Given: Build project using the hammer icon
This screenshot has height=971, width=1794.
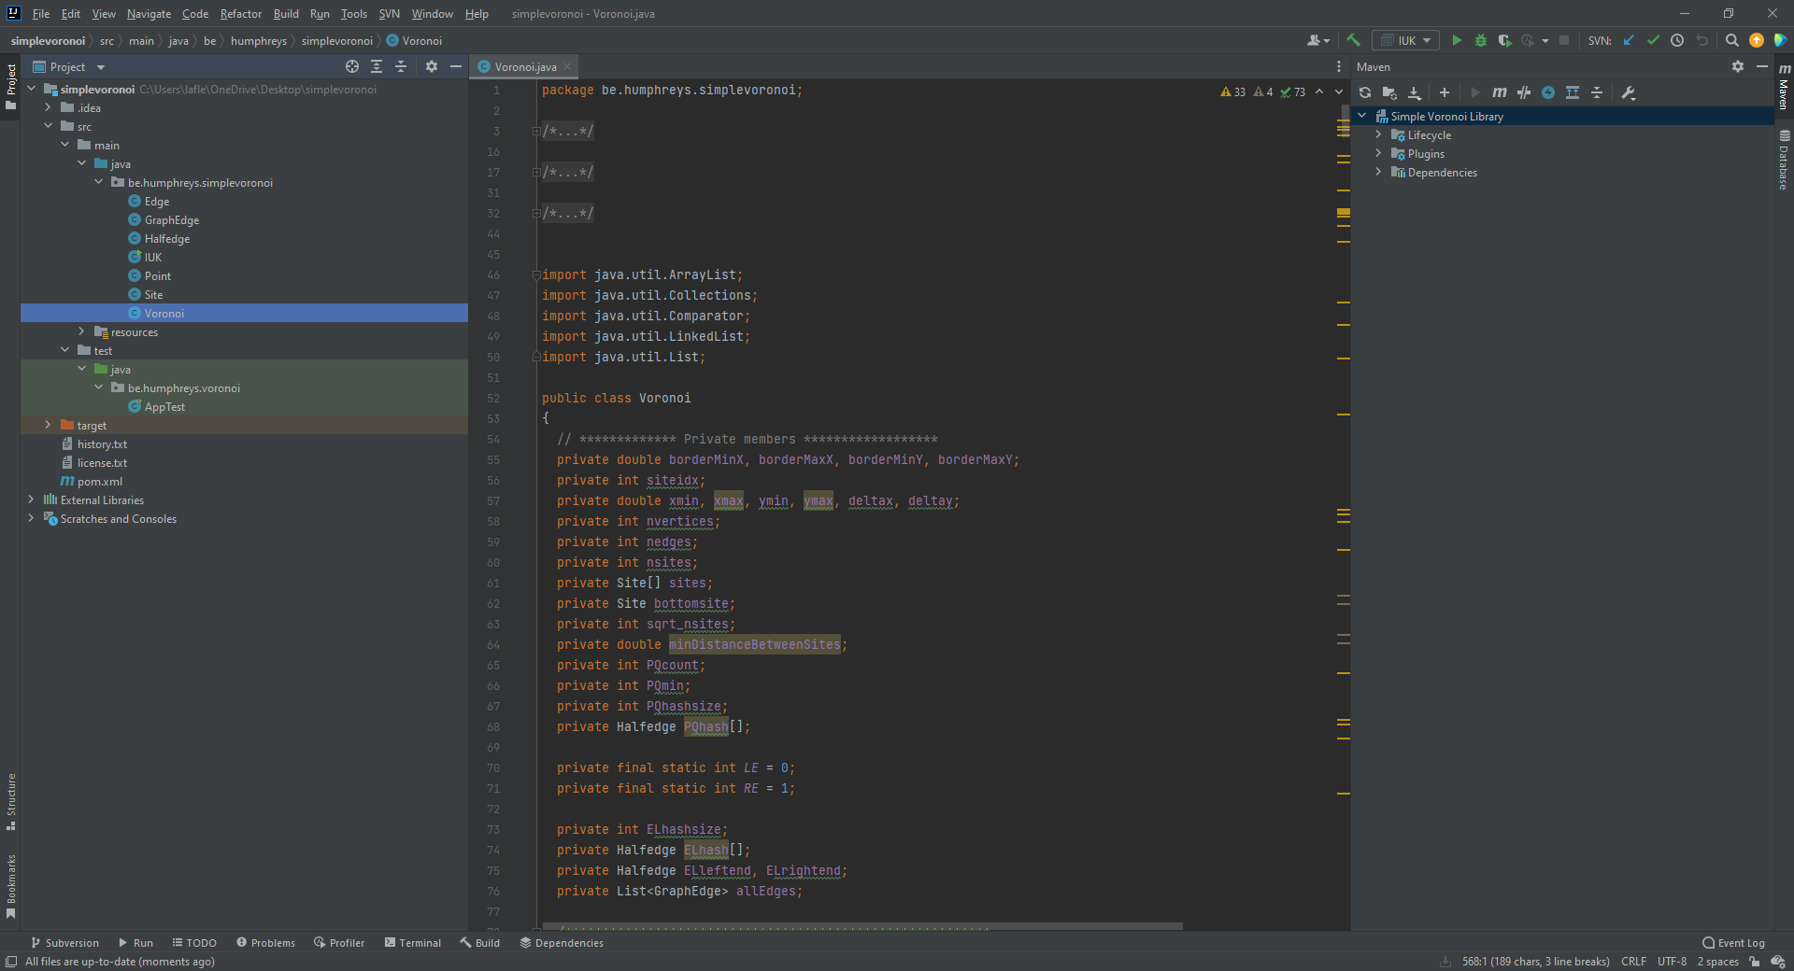Looking at the screenshot, I should point(1353,40).
